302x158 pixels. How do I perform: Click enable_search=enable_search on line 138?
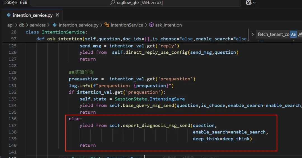(229, 132)
